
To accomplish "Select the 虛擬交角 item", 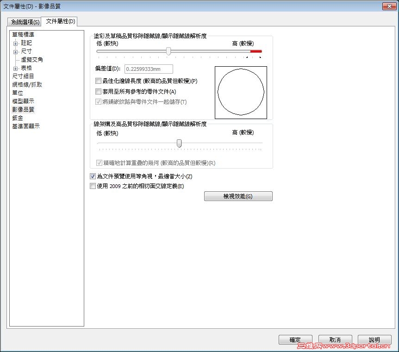I will click(x=32, y=60).
